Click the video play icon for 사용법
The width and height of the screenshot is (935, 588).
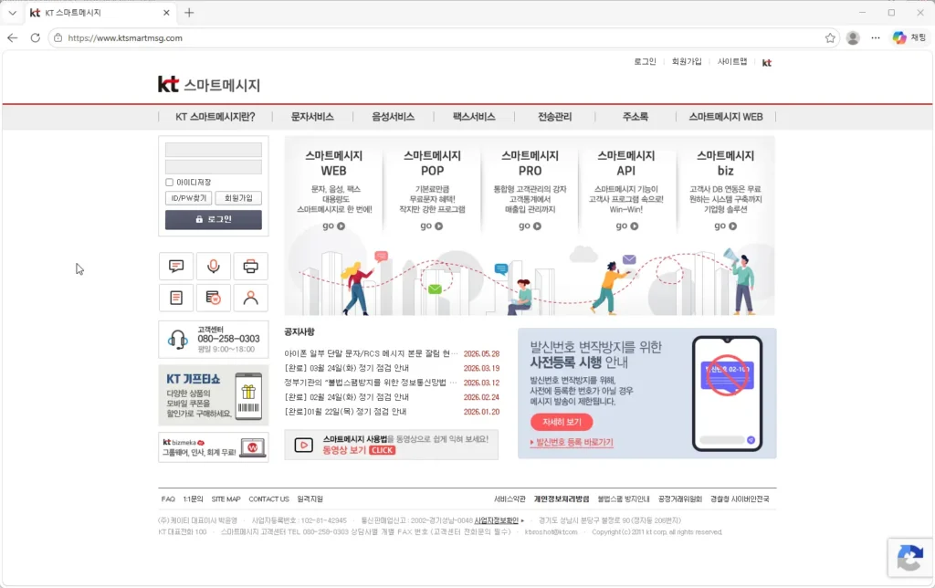click(303, 445)
